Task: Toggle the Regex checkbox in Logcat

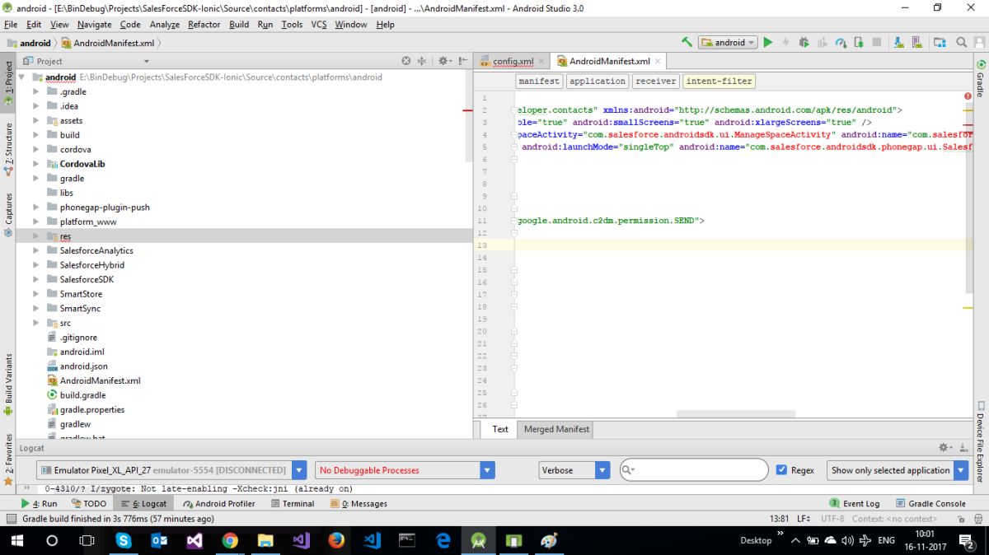Action: [781, 470]
